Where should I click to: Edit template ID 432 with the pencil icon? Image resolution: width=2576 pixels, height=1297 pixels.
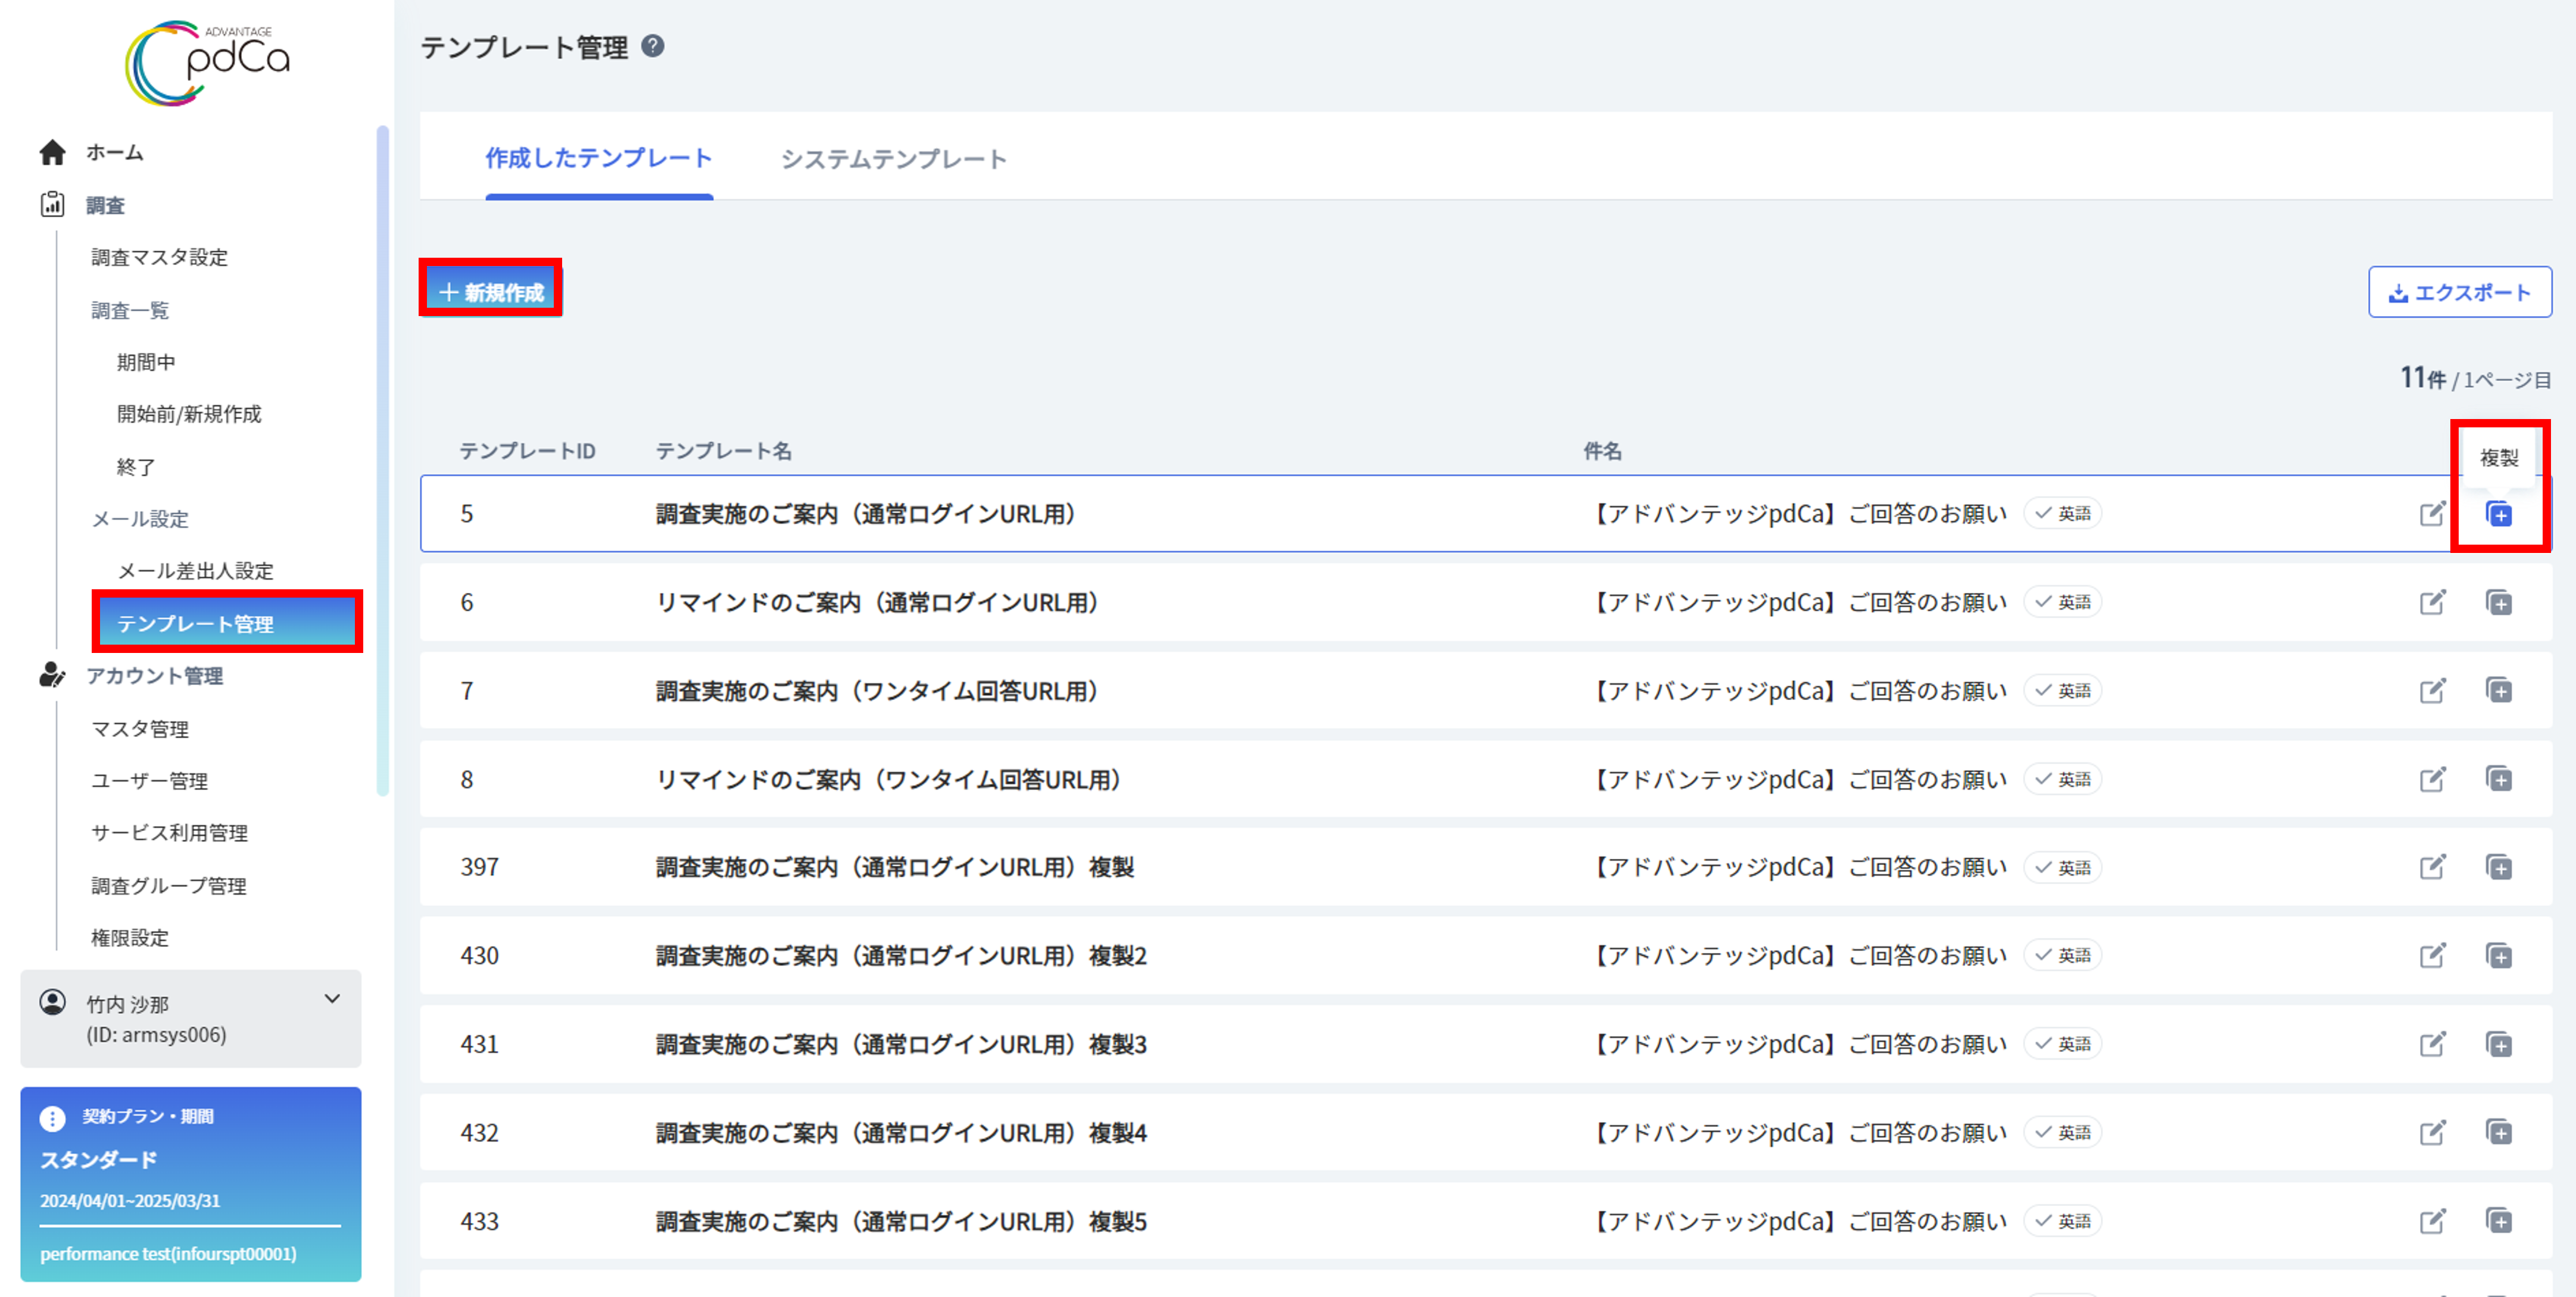(2432, 1132)
